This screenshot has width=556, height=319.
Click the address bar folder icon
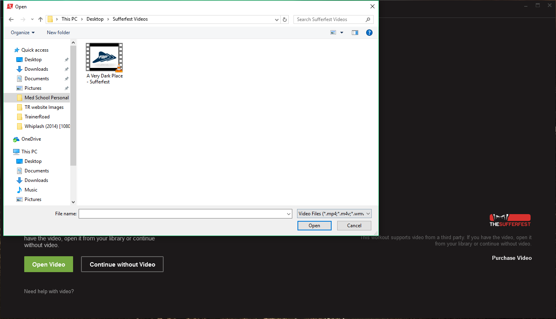pos(50,19)
